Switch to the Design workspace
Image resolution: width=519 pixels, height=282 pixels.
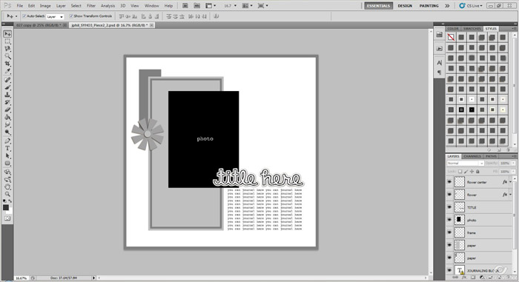click(405, 6)
